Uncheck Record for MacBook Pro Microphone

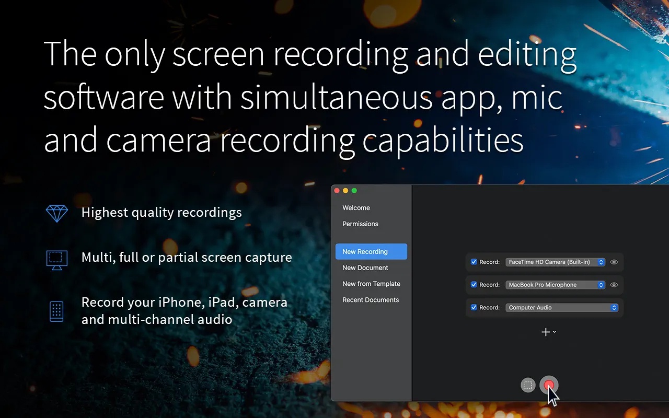[474, 285]
